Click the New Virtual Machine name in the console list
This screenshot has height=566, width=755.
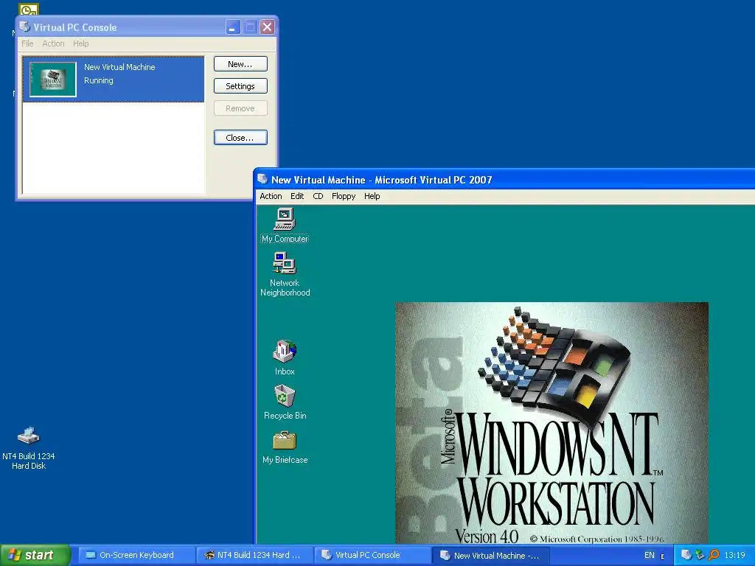pos(119,67)
